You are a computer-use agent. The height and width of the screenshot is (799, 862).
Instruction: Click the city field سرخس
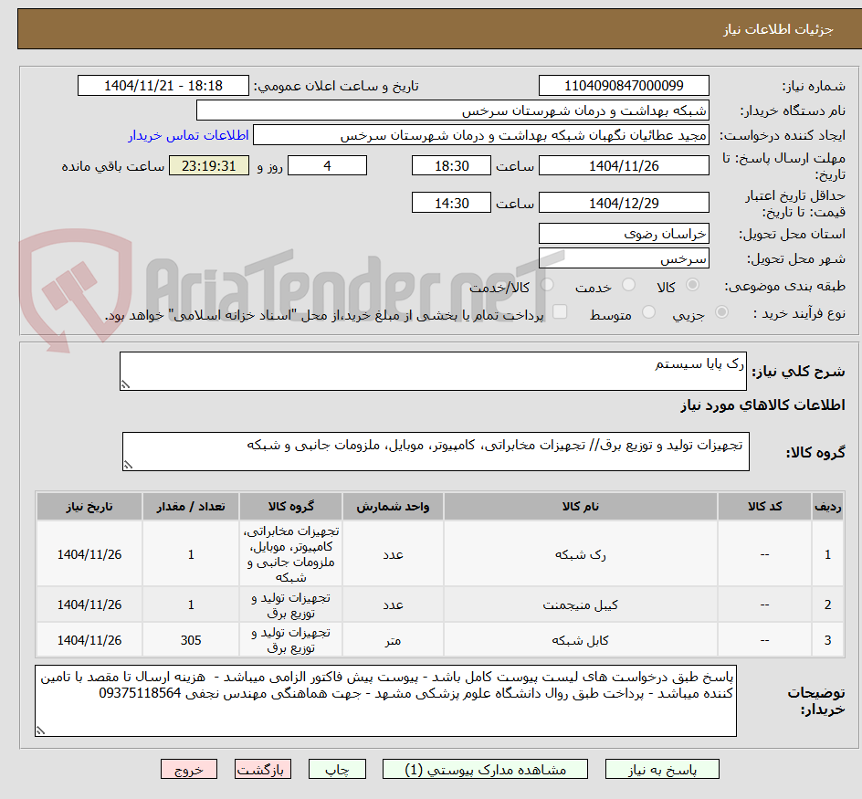(624, 258)
